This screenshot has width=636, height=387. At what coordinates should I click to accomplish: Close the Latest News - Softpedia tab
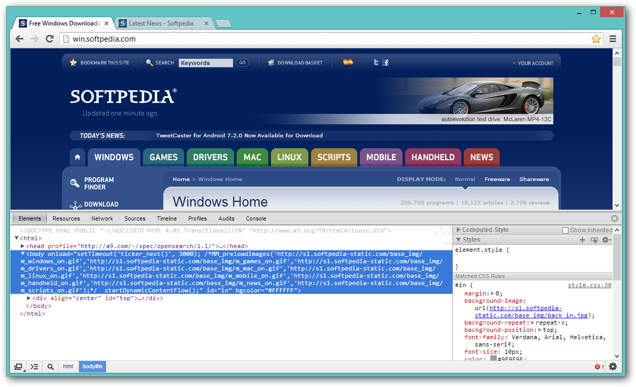click(x=206, y=23)
